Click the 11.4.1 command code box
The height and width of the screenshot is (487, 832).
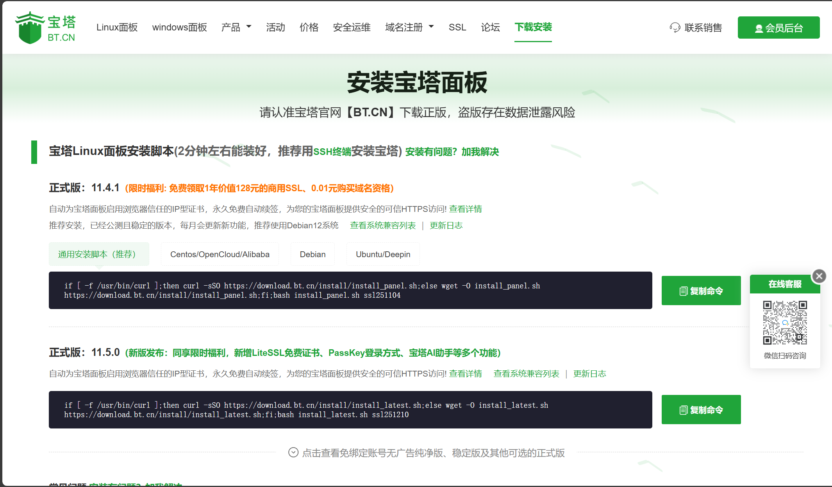tap(350, 290)
